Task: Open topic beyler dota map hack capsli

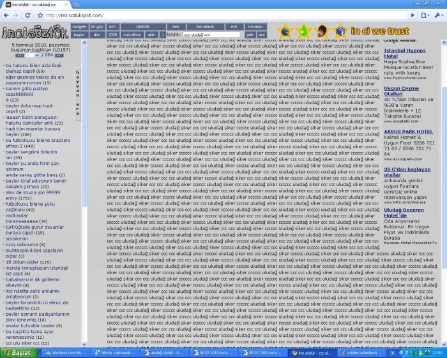Action: (x=29, y=109)
